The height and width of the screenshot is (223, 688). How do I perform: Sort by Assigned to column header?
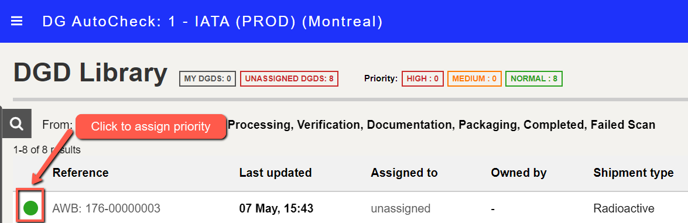(404, 173)
